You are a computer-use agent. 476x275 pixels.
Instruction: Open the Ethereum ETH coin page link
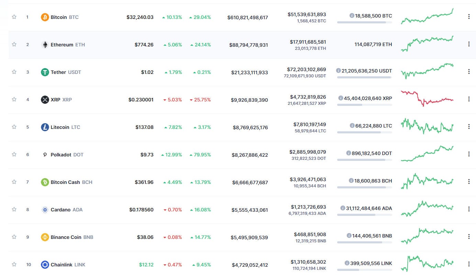coord(68,45)
